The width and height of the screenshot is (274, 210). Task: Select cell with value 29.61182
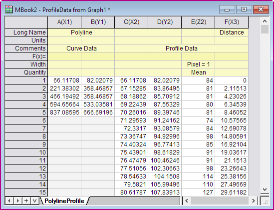(232, 192)
